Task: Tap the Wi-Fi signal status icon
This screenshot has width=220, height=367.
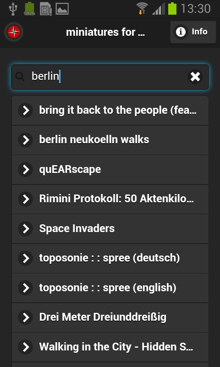Action: click(143, 9)
